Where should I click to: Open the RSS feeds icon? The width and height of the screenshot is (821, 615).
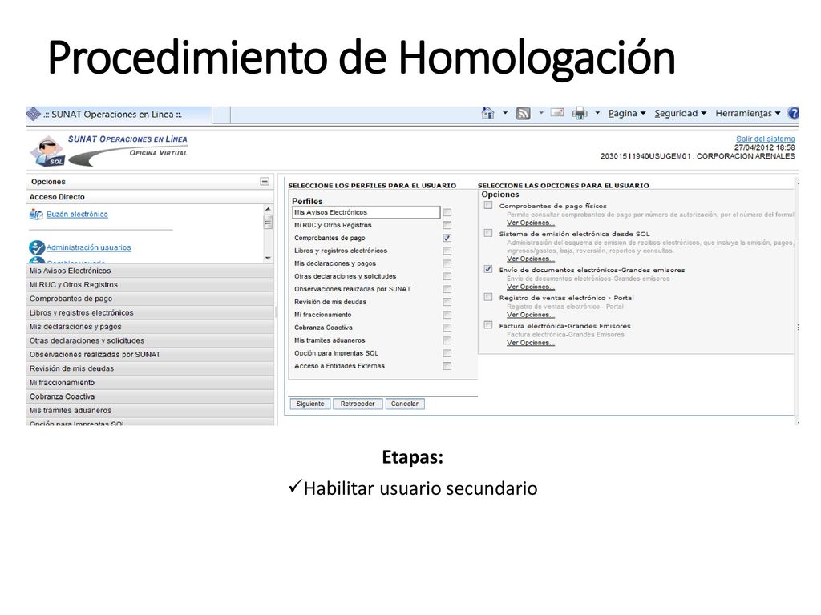pyautogui.click(x=523, y=113)
